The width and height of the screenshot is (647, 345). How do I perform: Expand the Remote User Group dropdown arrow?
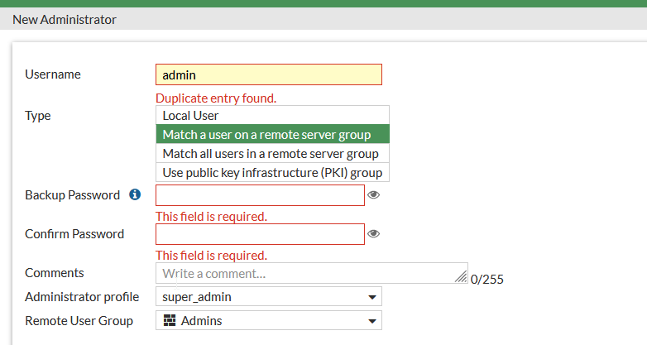pyautogui.click(x=371, y=321)
